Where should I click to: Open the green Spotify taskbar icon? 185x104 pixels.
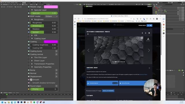coord(34,102)
